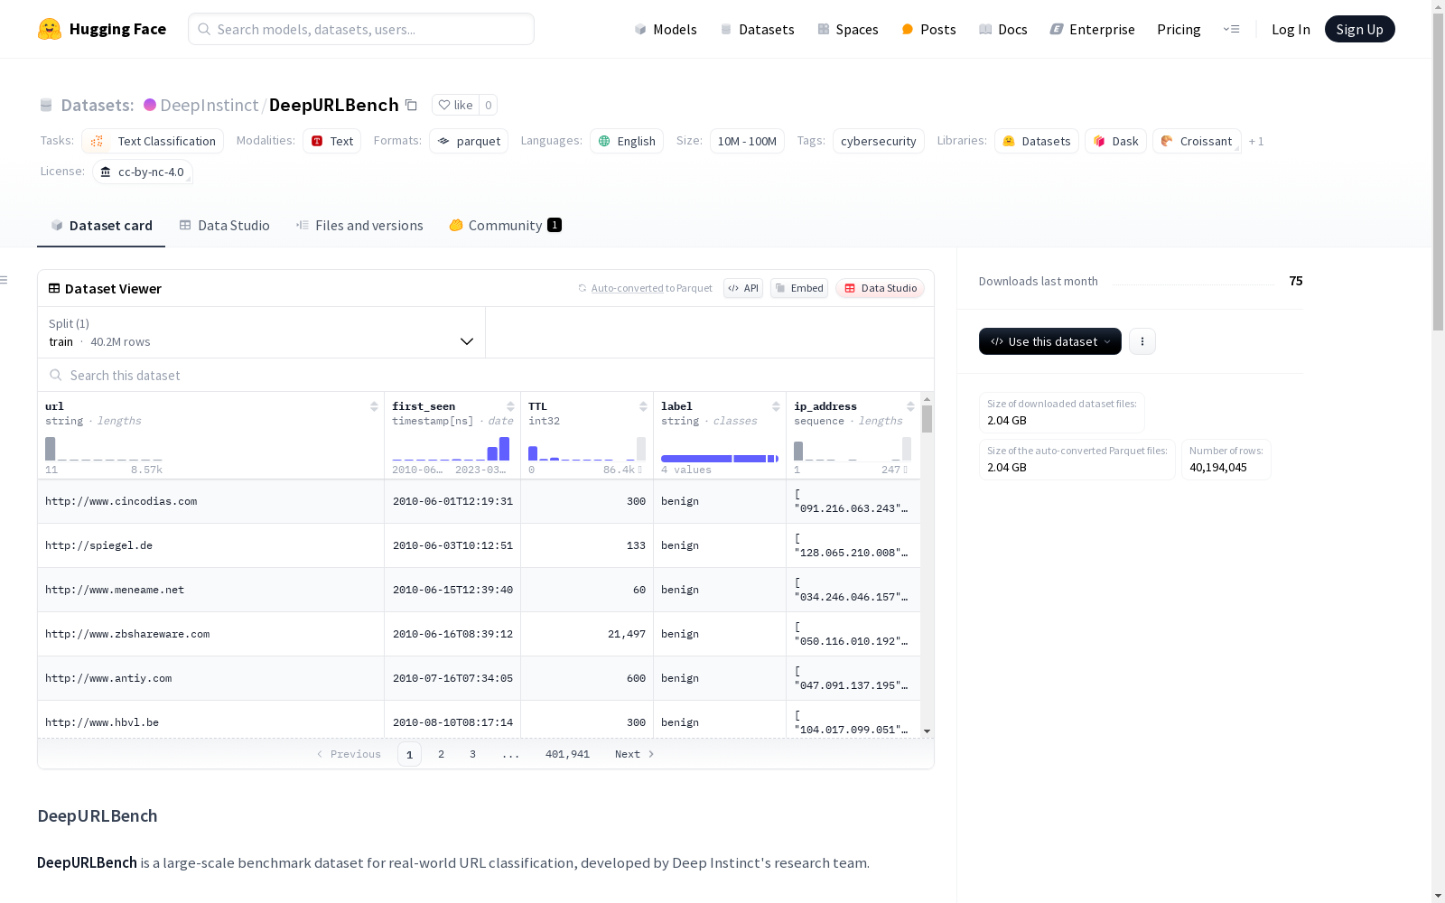Viewport: 1445px width, 903px height.
Task: Click the cybersecurity tag
Action: pos(879,141)
